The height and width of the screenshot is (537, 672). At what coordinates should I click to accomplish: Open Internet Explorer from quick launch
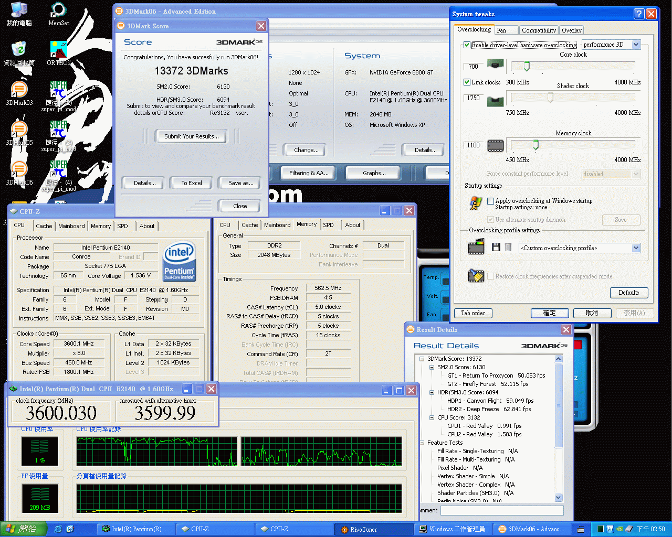click(x=58, y=529)
